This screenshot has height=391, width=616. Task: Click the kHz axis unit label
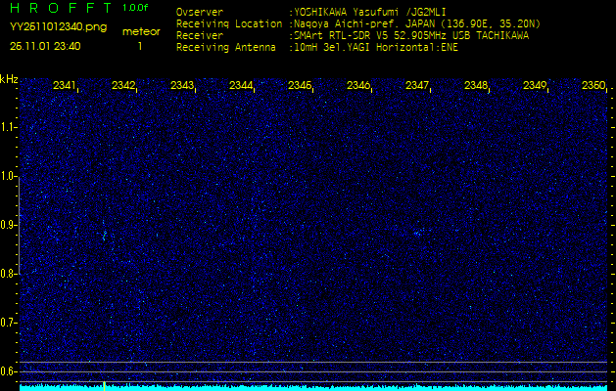(9, 79)
